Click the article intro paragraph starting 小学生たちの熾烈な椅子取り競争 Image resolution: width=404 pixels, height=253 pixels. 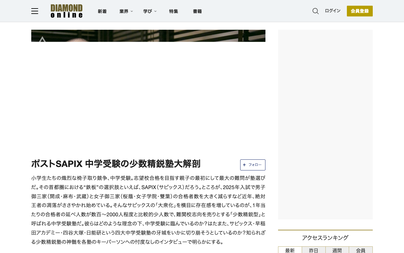click(x=148, y=210)
